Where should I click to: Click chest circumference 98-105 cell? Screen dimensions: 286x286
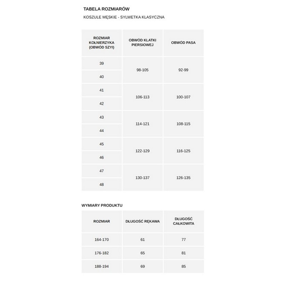point(143,70)
